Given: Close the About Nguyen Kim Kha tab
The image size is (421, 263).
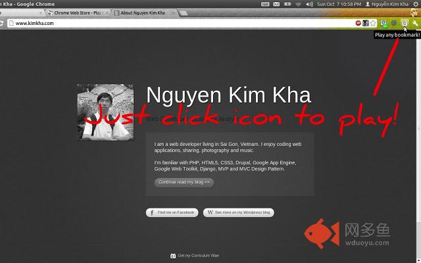Looking at the screenshot, I should [173, 12].
